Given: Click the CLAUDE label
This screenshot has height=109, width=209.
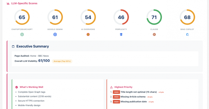Looking at the screenshot, I should [154, 29].
